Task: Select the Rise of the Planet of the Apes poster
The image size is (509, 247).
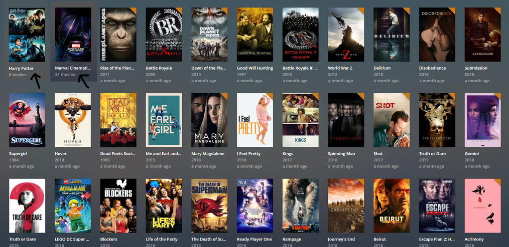Action: pos(118,35)
